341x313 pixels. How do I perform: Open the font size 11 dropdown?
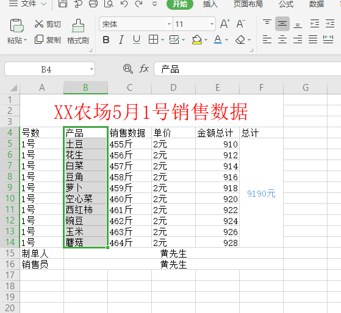tap(212, 24)
